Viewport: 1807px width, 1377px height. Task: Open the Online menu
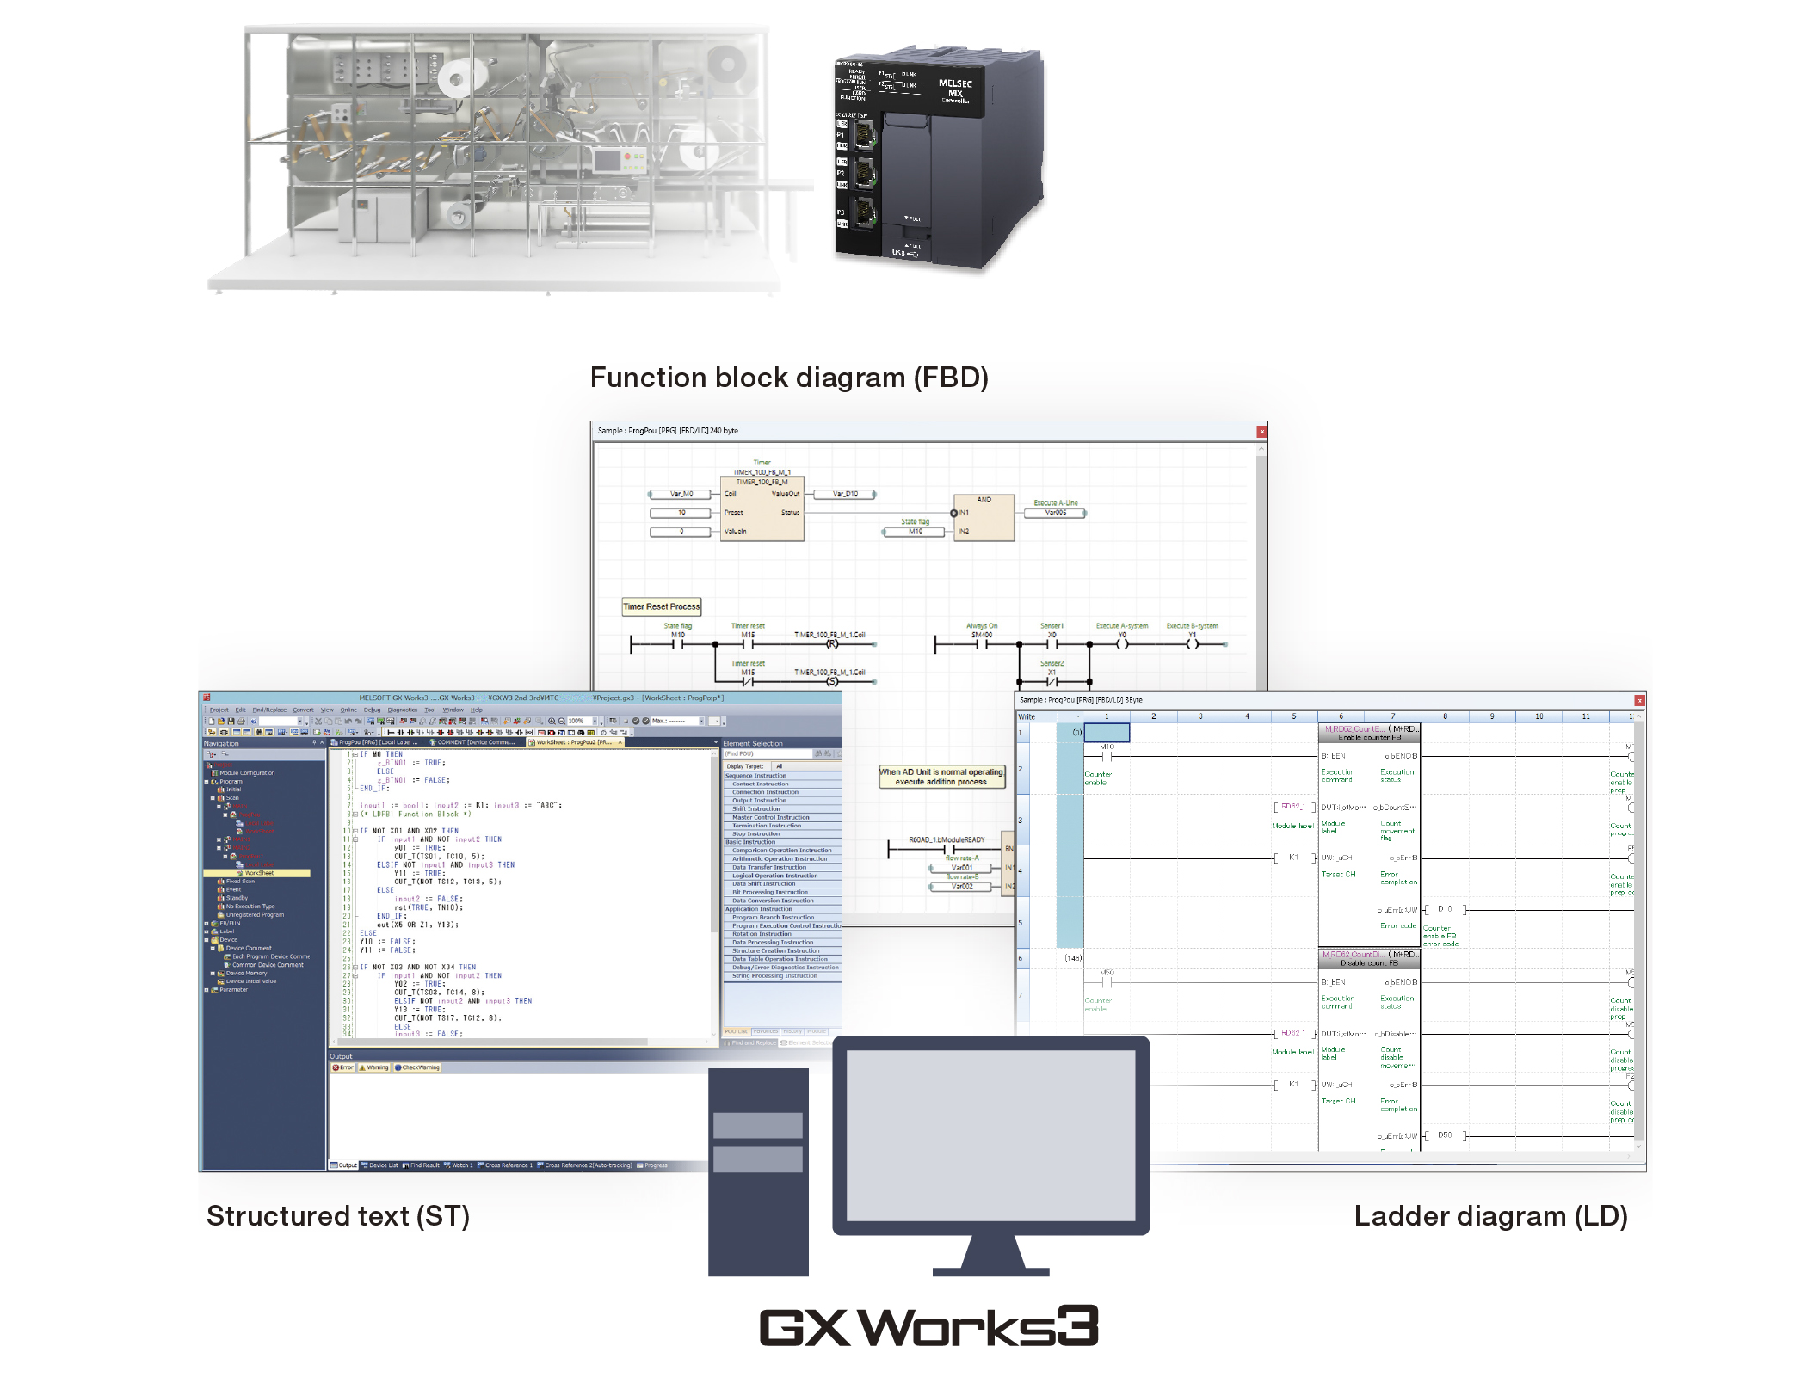click(348, 710)
